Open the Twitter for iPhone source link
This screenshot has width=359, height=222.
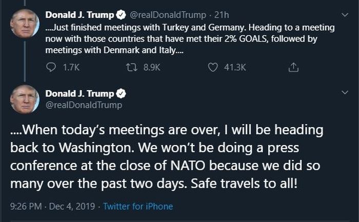pos(138,207)
